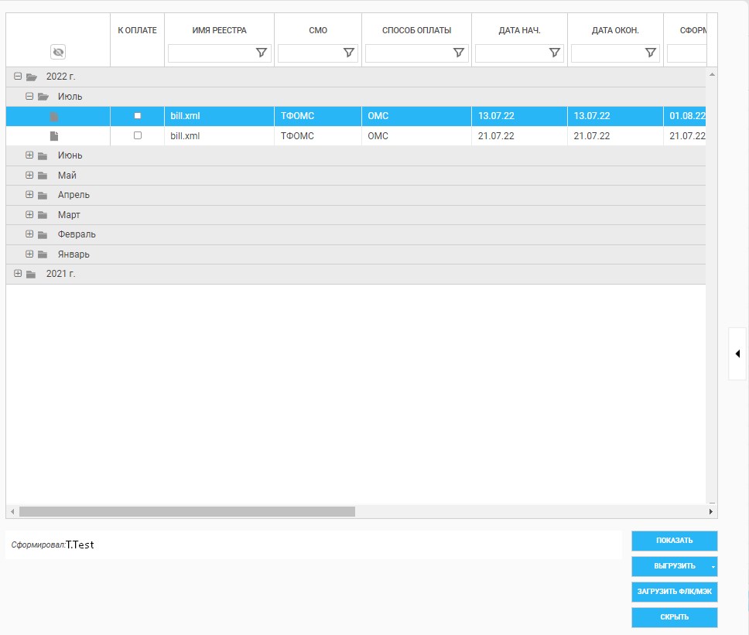The width and height of the screenshot is (749, 635).
Task: Check the К ОПЛАТЕ box in highlighted row
Action: click(x=138, y=116)
